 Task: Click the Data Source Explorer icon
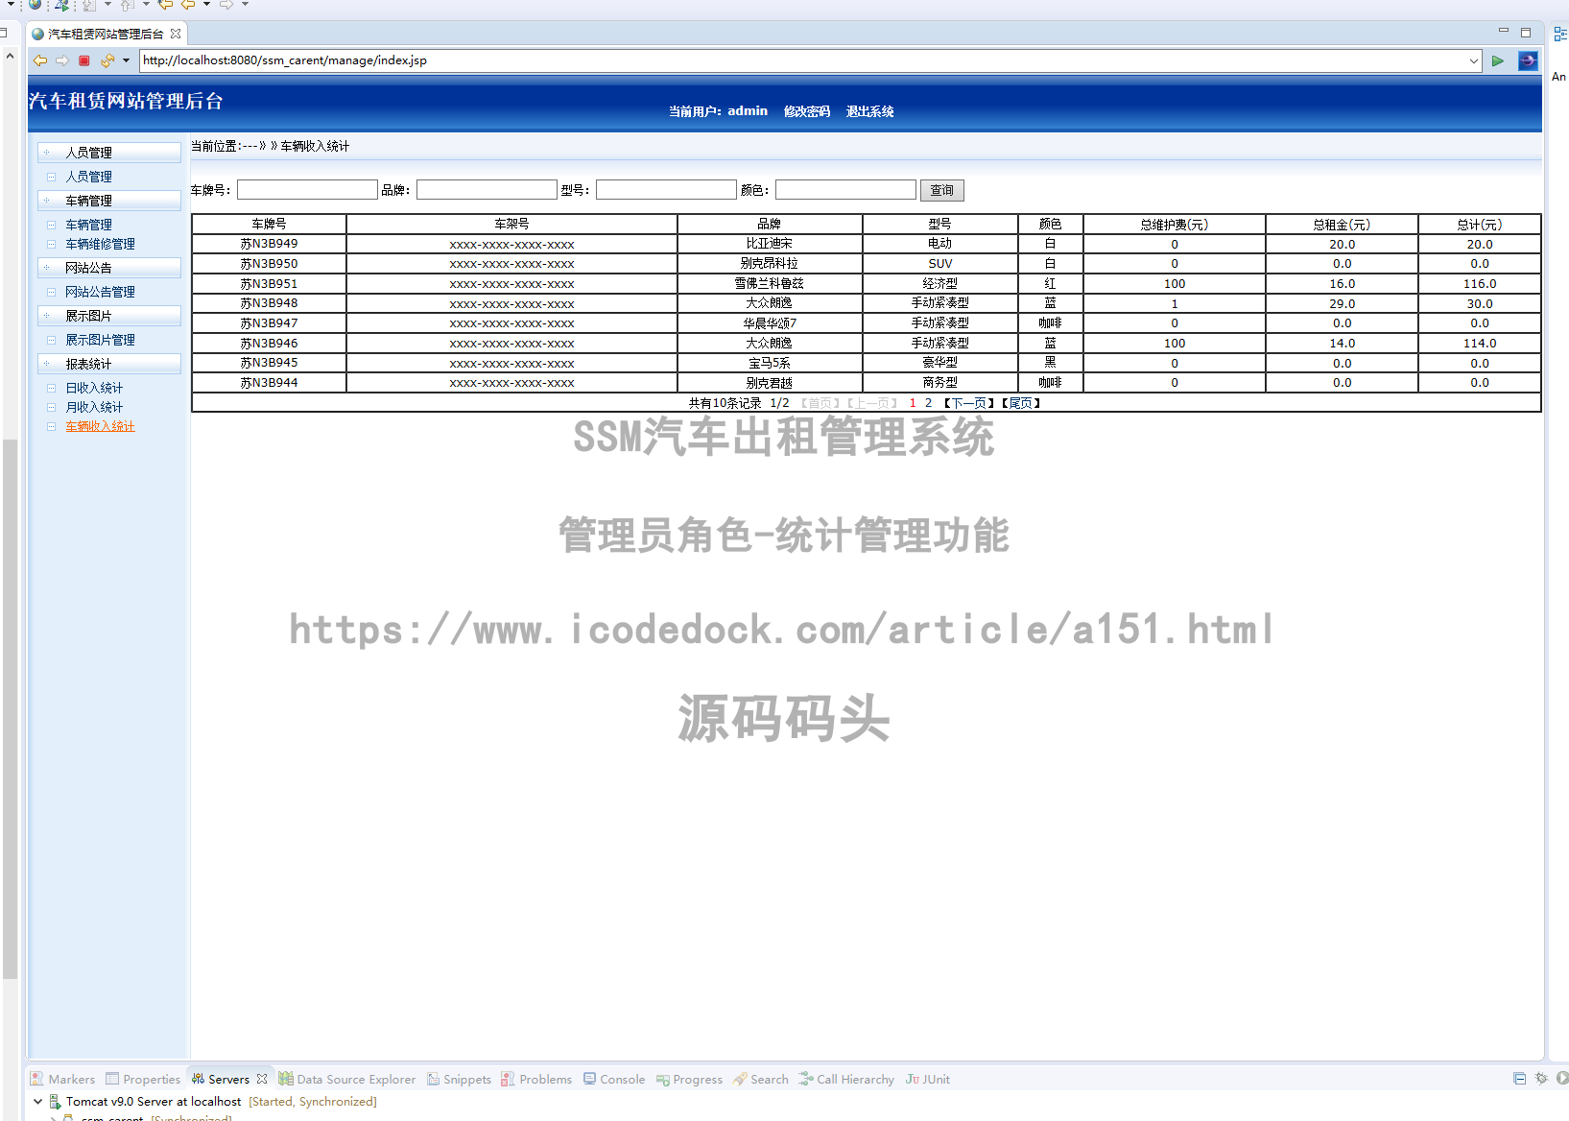click(288, 1079)
